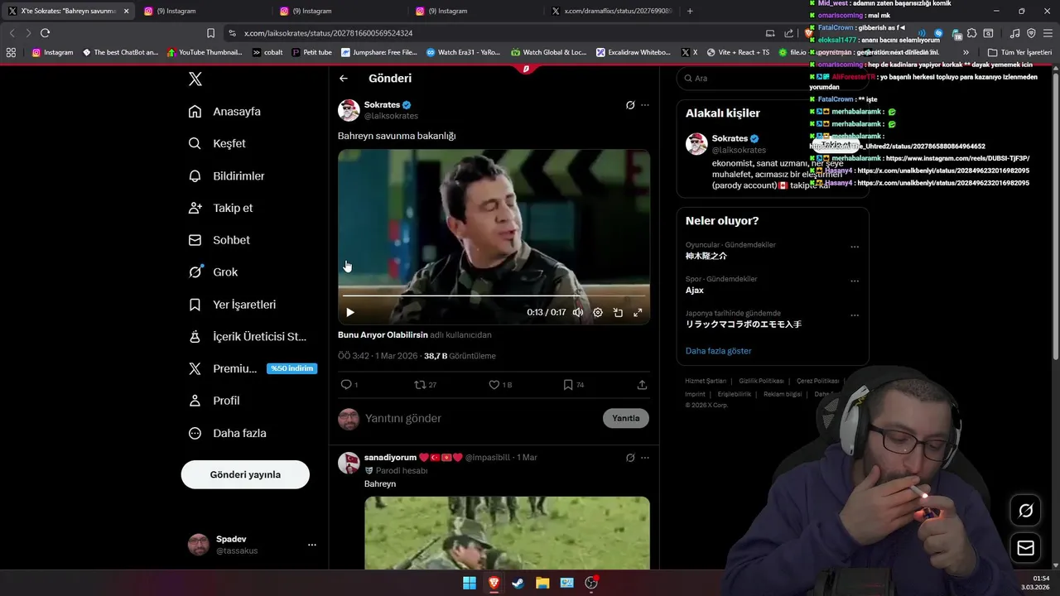The height and width of the screenshot is (596, 1060).
Task: Bookmark this page in address bar
Action: [x=210, y=33]
